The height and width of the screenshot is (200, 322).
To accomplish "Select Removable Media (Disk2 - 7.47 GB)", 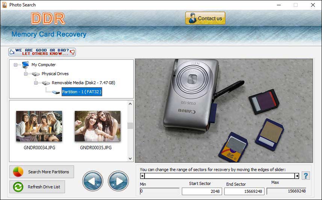I will pos(83,83).
